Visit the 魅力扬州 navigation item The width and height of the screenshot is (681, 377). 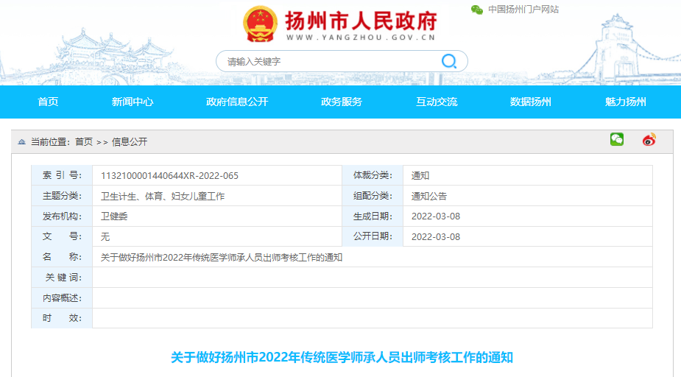coord(626,102)
